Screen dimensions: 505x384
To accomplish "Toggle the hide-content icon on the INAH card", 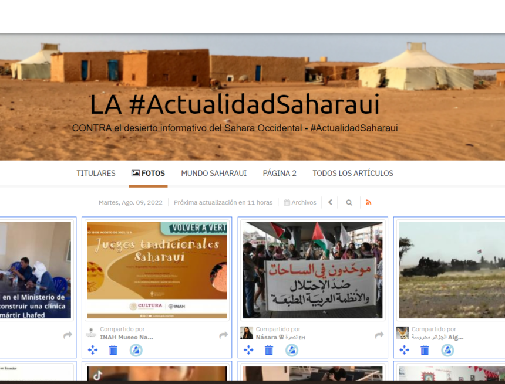I will click(136, 349).
